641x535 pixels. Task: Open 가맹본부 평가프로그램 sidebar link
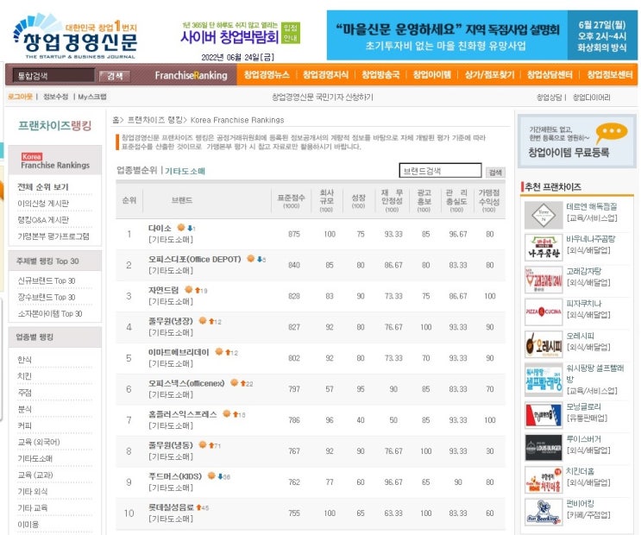tap(53, 236)
